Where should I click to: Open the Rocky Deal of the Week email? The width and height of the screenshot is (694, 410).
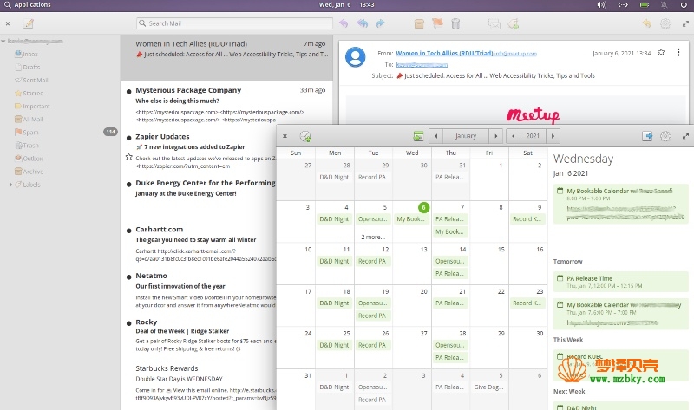click(200, 336)
